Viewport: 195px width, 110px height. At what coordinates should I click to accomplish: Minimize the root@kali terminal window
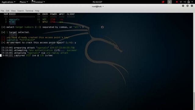[183, 6]
